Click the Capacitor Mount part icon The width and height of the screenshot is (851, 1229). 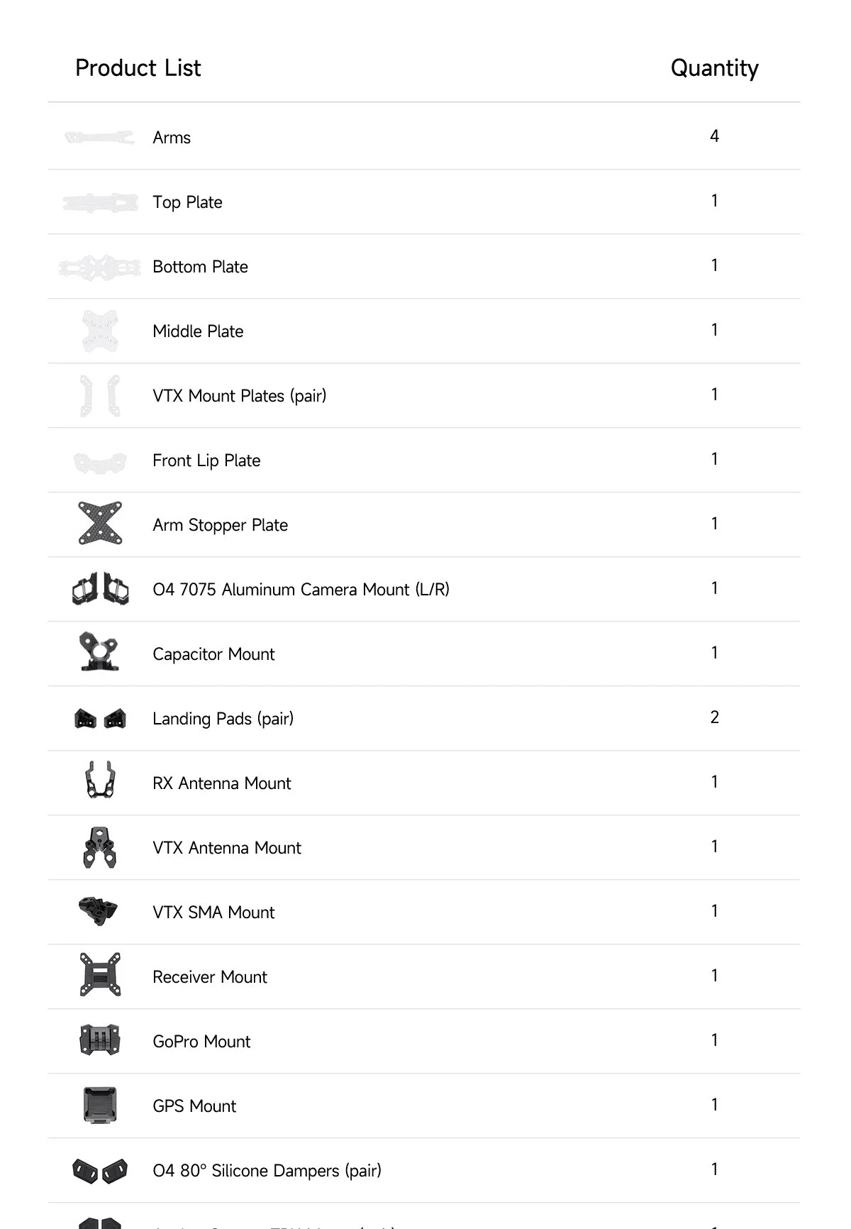tap(99, 651)
